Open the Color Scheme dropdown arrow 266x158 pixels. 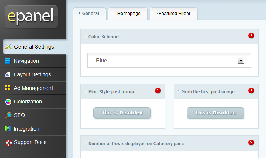click(x=241, y=60)
